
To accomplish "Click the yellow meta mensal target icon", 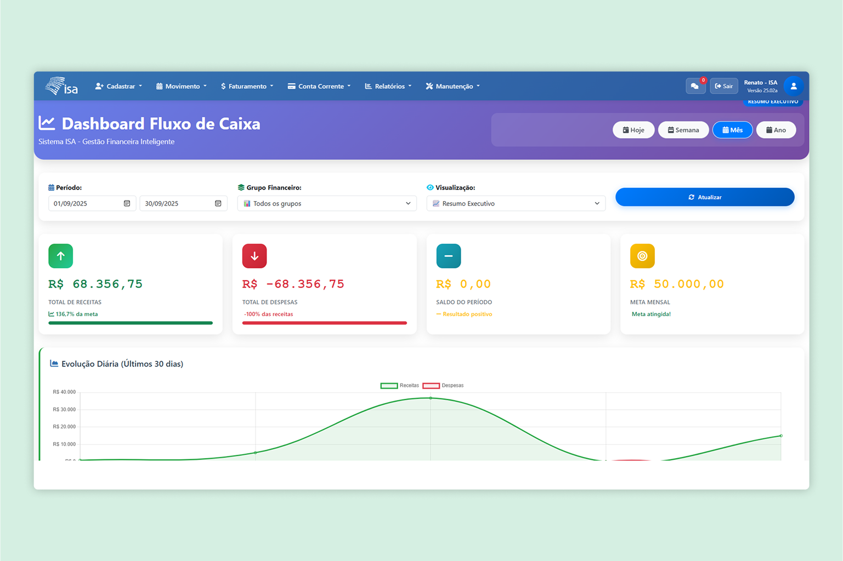I will coord(642,256).
